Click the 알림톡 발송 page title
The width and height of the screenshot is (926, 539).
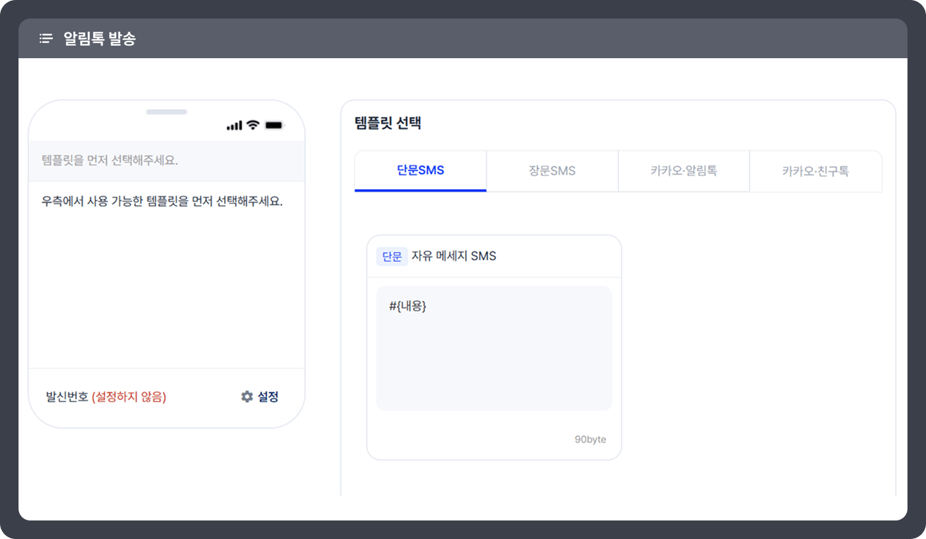[99, 38]
